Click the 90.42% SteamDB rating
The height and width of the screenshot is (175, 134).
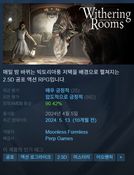tap(54, 103)
